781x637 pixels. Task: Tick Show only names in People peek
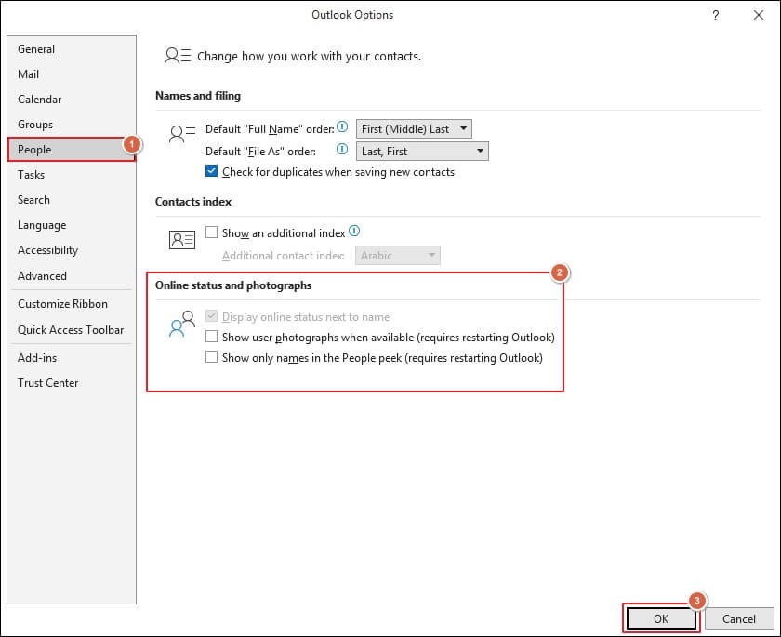pyautogui.click(x=212, y=357)
